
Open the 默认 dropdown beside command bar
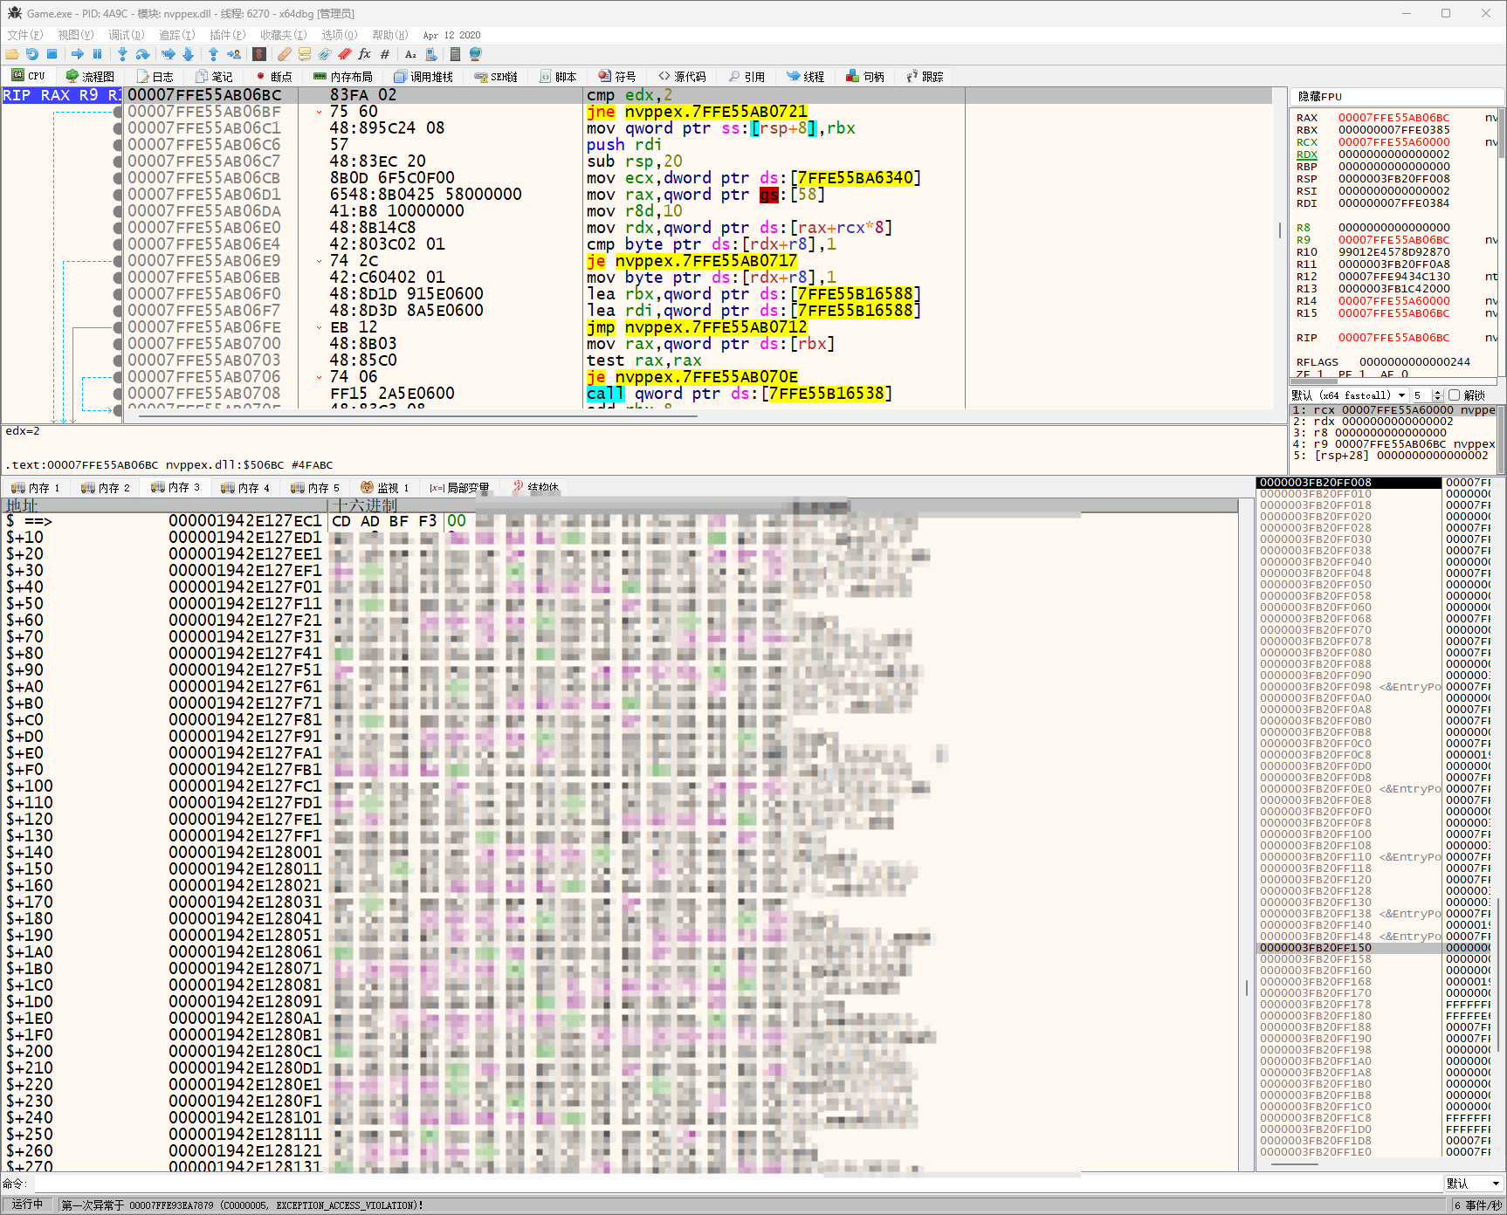[1473, 1184]
